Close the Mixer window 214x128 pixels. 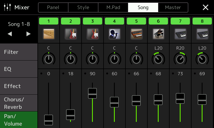pyautogui.click(x=205, y=7)
